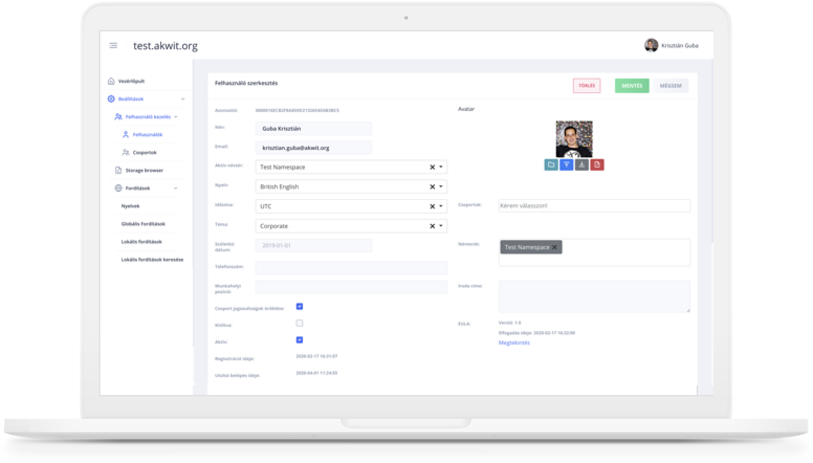Clear the Corporate theme selection
Viewport: 813px width, 463px height.
click(432, 226)
